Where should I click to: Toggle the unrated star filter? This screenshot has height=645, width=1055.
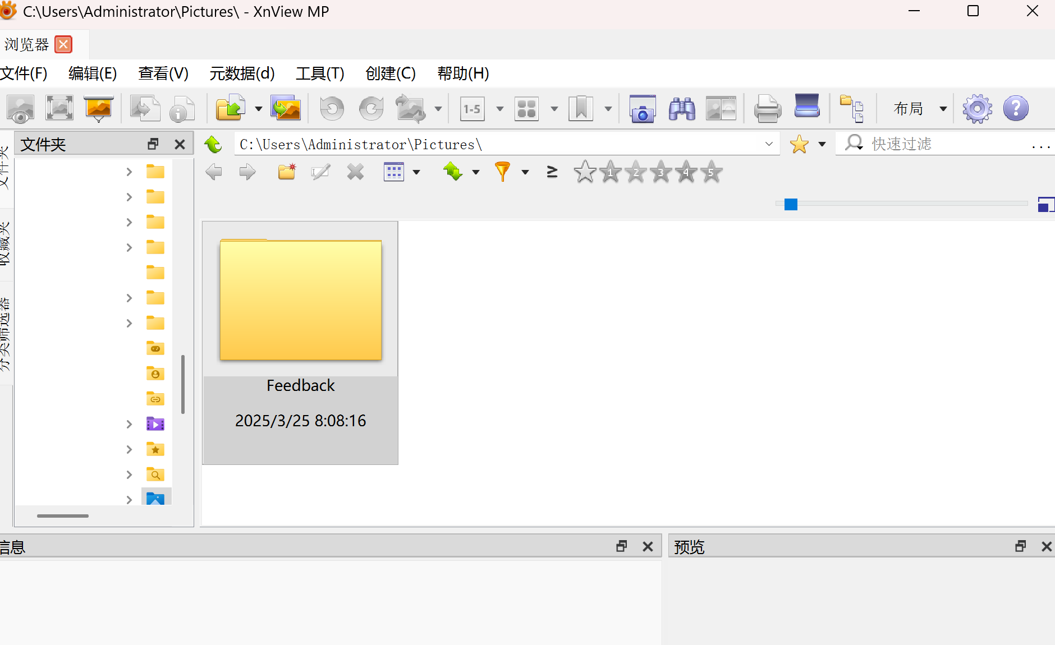point(585,172)
